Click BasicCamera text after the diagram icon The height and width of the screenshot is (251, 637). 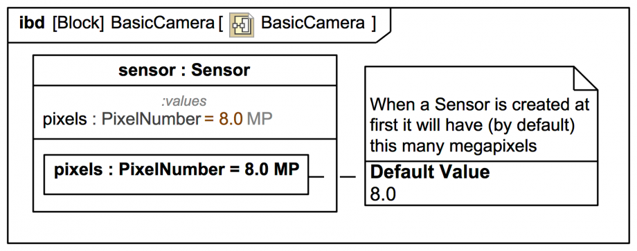pos(313,23)
